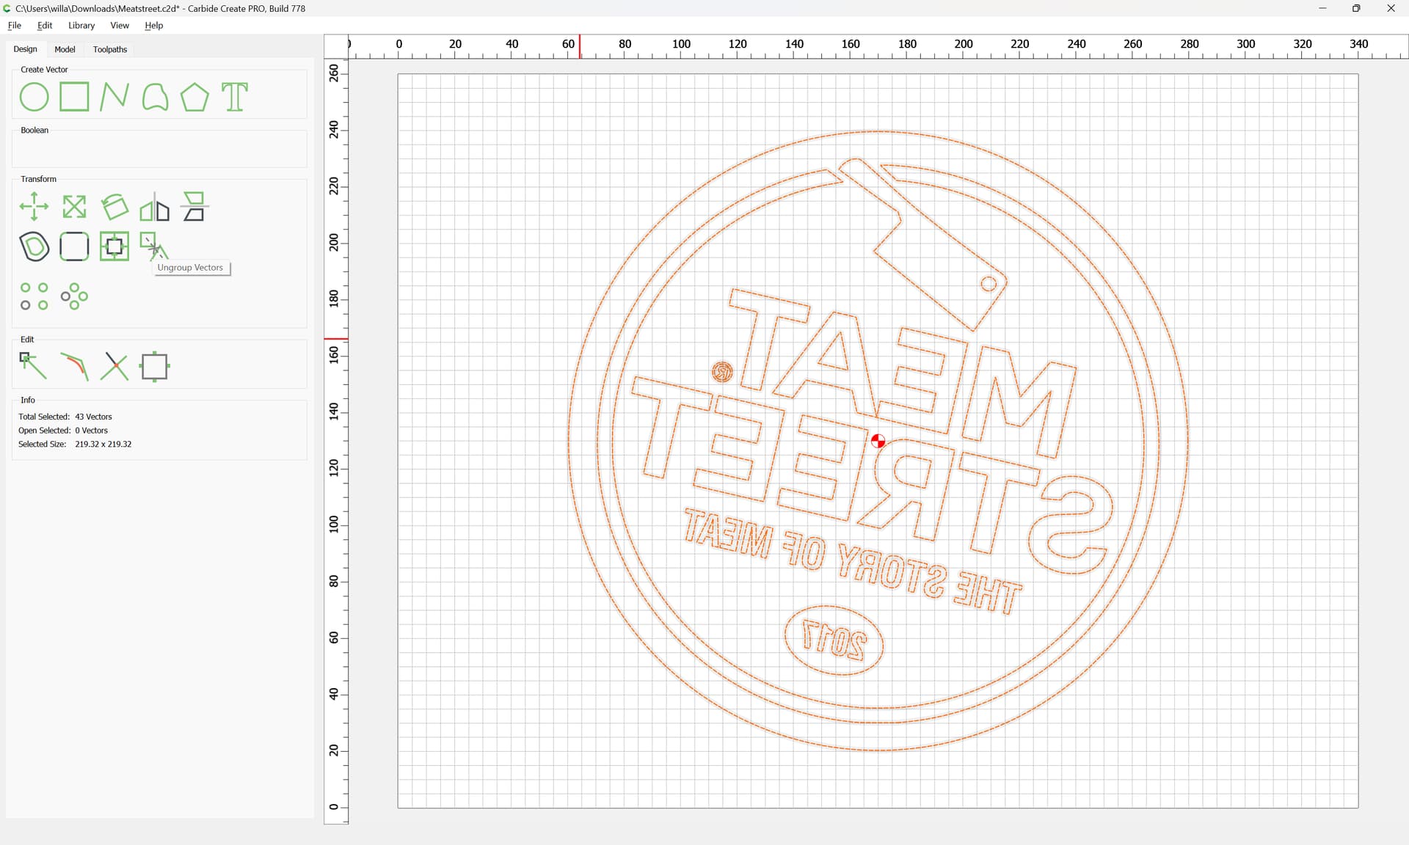Click the 'Selected Size: 219.32 x 219.32' text
1409x845 pixels.
[75, 445]
